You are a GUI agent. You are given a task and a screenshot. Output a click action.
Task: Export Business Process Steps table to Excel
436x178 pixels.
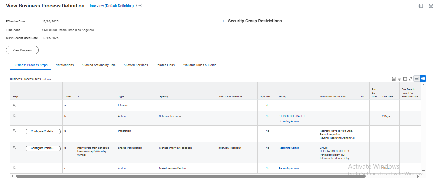click(393, 79)
